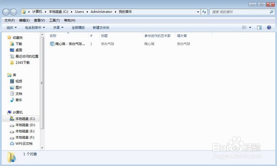Click the Back navigation arrow button

[x=6, y=12]
